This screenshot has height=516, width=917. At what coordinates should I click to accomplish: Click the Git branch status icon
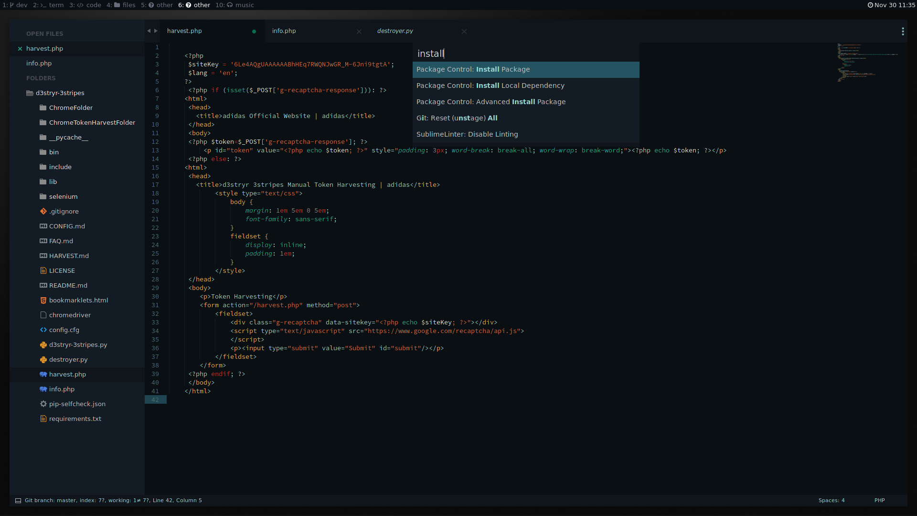[18, 500]
